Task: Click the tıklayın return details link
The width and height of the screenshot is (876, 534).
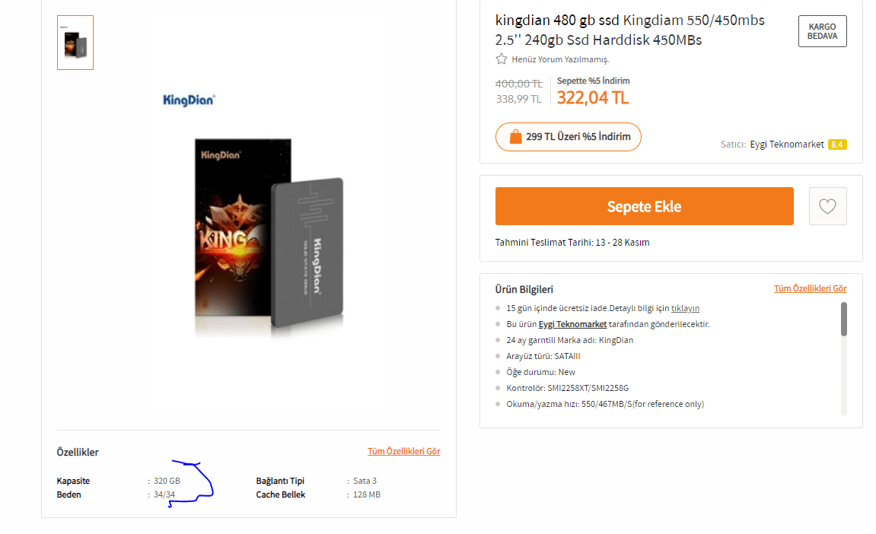Action: [685, 308]
